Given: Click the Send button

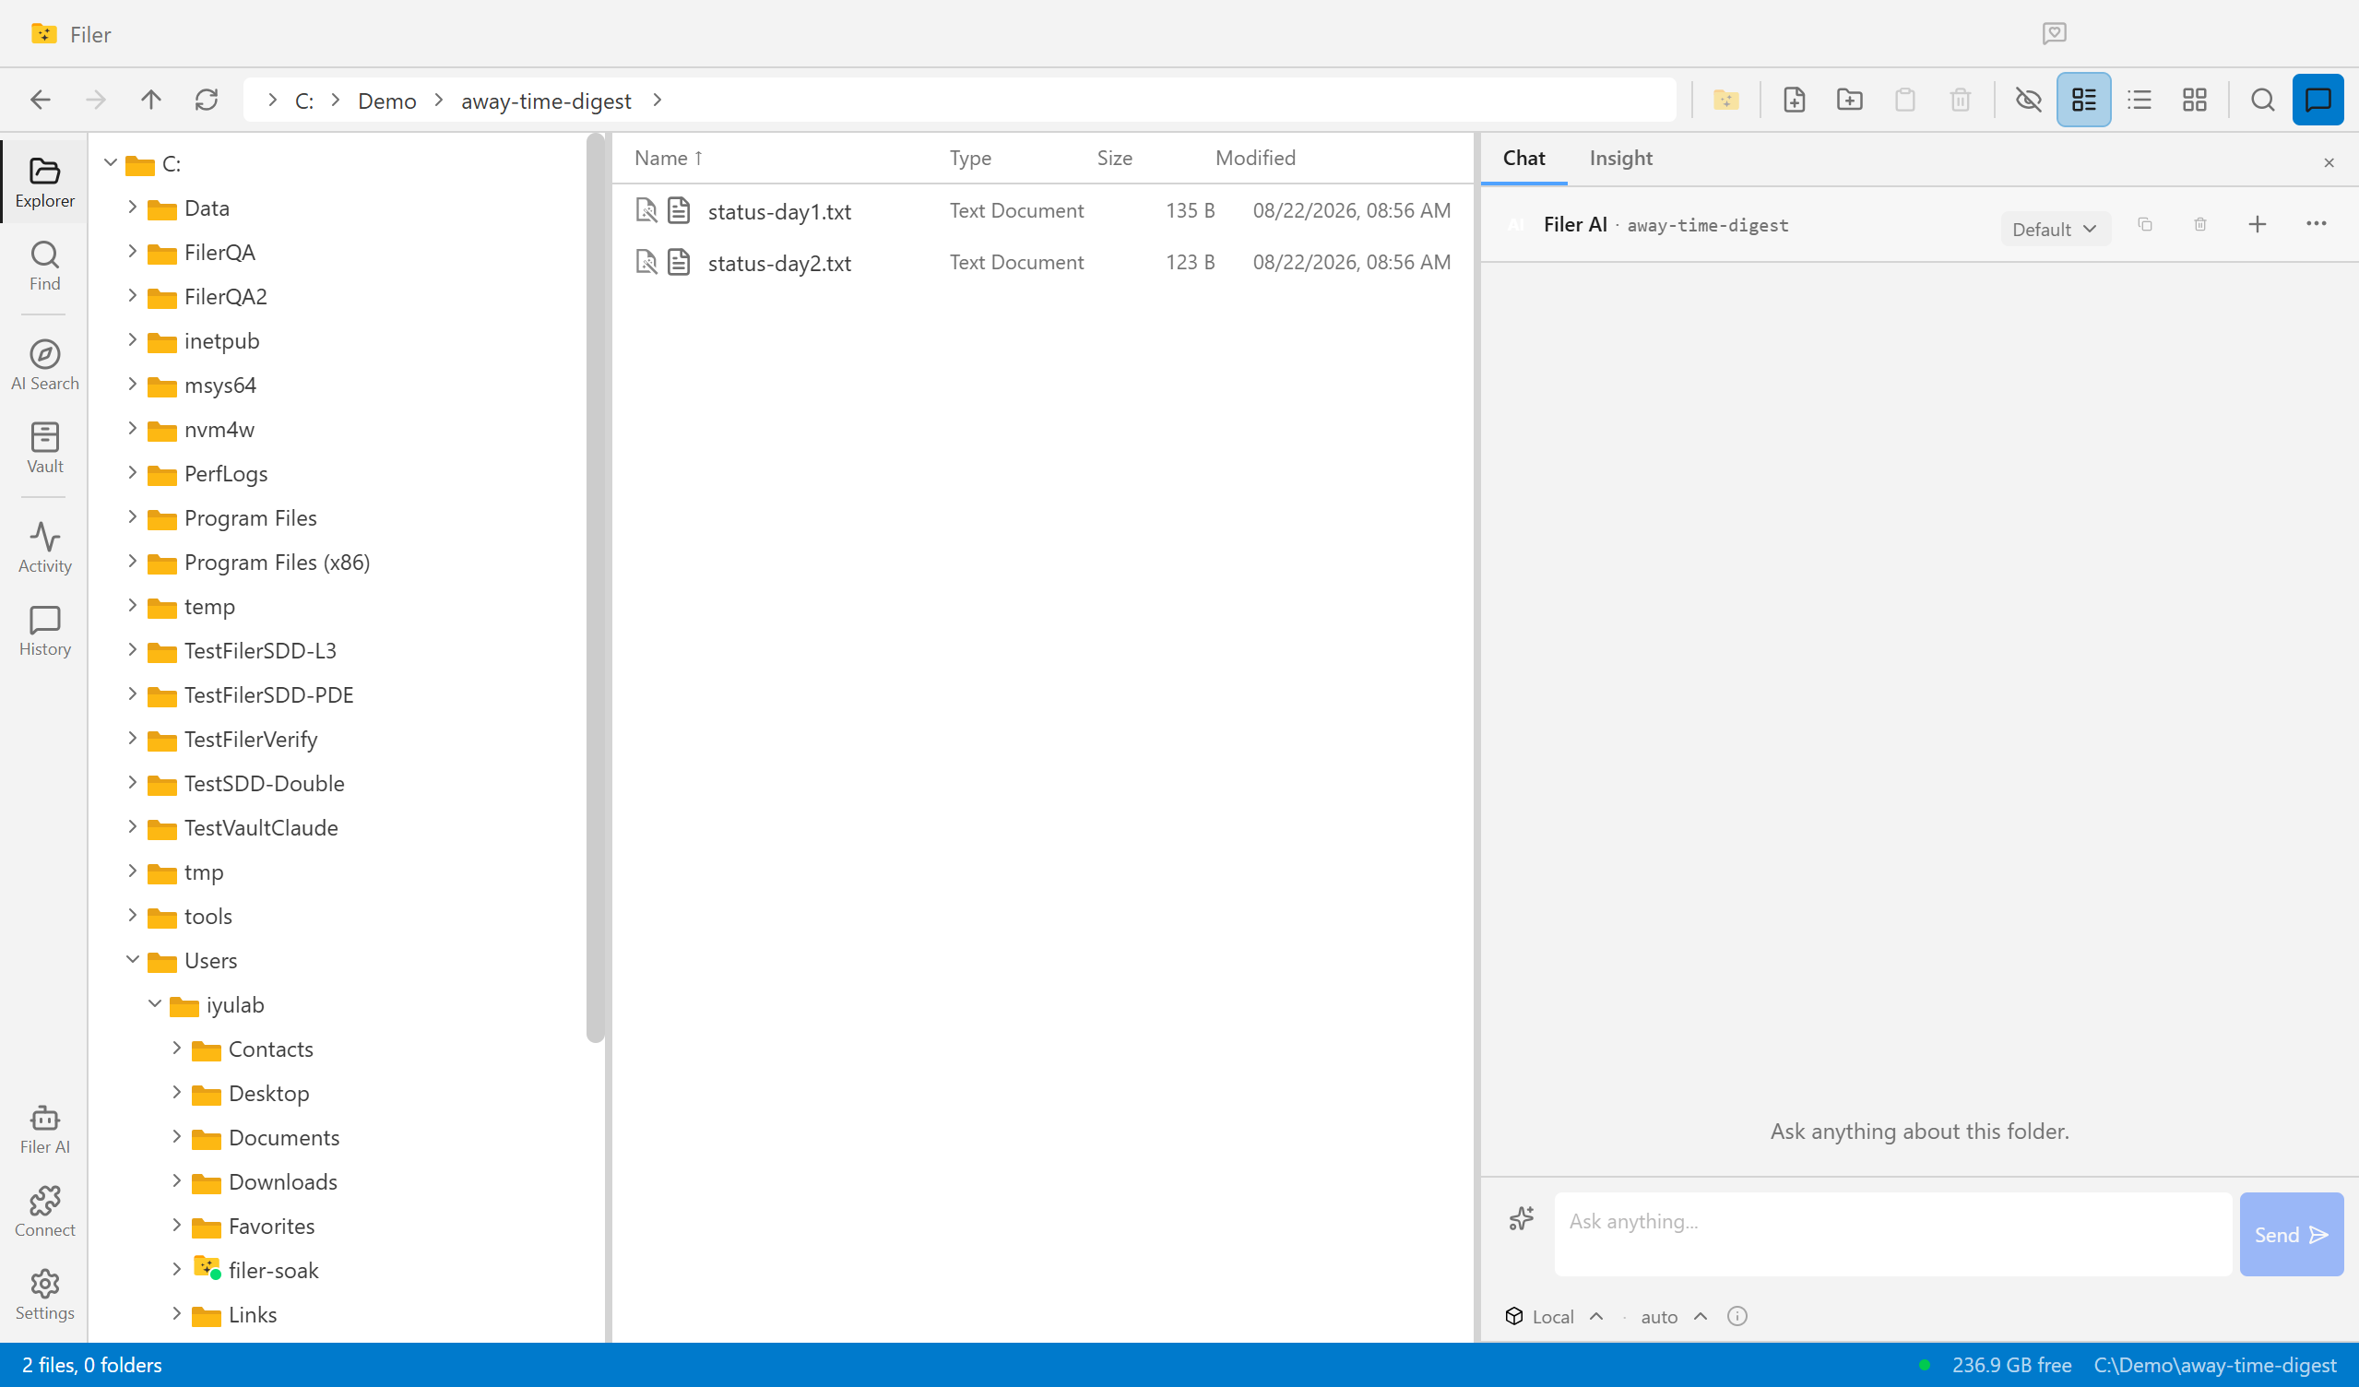Looking at the screenshot, I should tap(2291, 1235).
